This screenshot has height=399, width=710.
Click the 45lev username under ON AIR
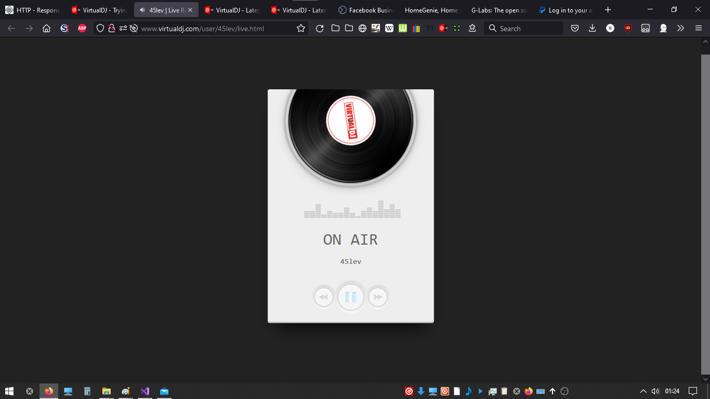(351, 261)
